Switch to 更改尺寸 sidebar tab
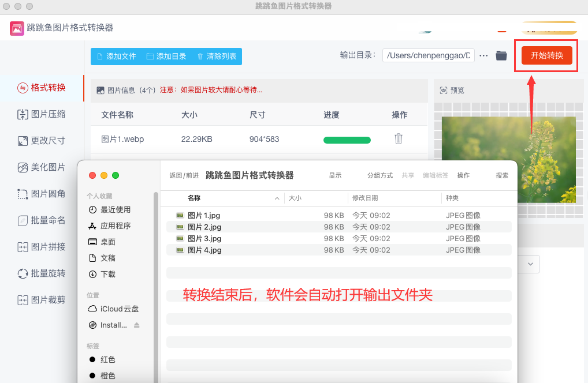Screen dimensions: 588x383 point(42,141)
